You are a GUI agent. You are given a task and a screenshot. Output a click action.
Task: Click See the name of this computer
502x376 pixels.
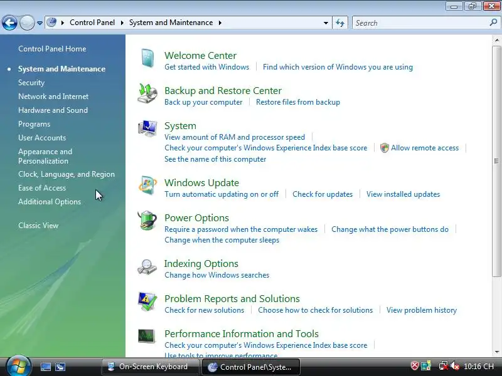215,159
